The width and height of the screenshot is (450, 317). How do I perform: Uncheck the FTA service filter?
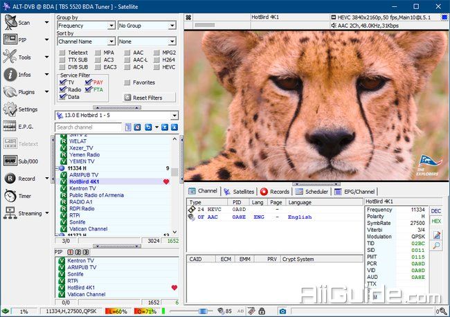(x=89, y=89)
